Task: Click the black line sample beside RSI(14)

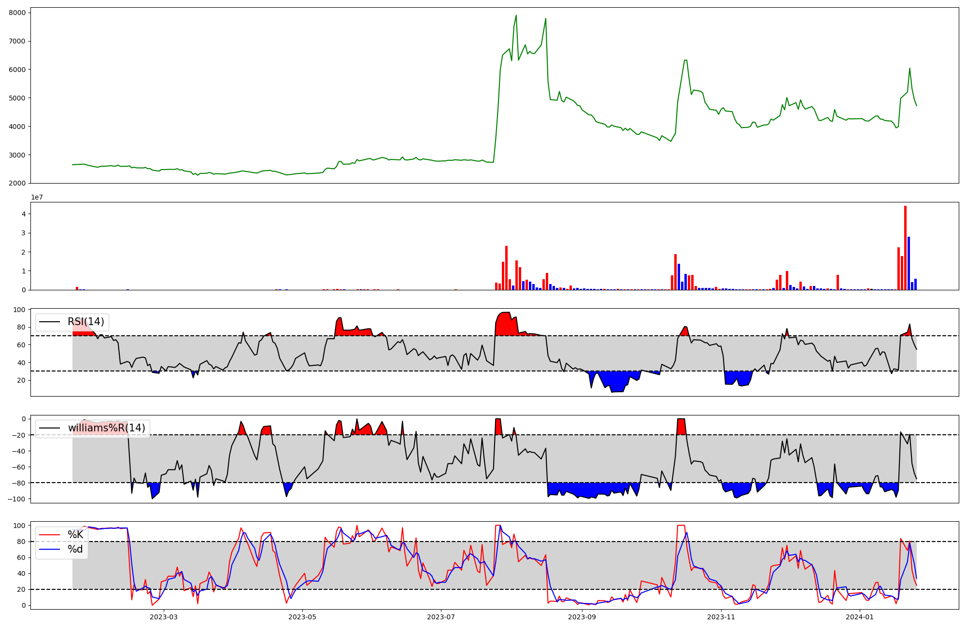Action: click(50, 322)
